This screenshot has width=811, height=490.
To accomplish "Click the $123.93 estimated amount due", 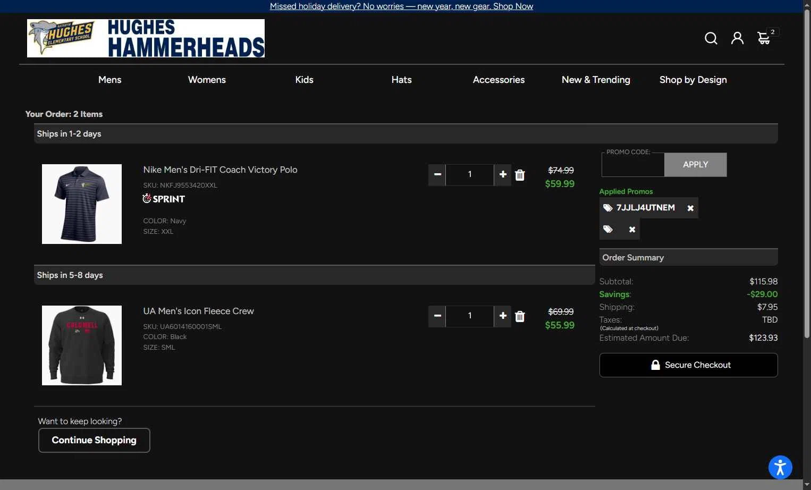I will [763, 338].
